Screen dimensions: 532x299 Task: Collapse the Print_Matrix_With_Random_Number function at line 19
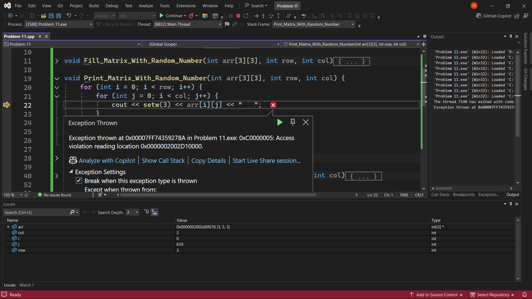(x=57, y=79)
